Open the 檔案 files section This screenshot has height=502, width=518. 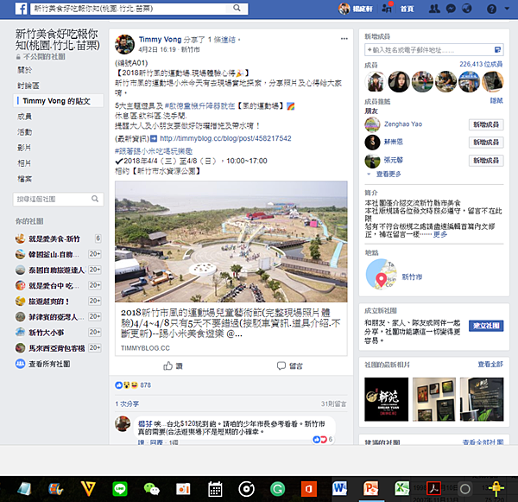25,179
